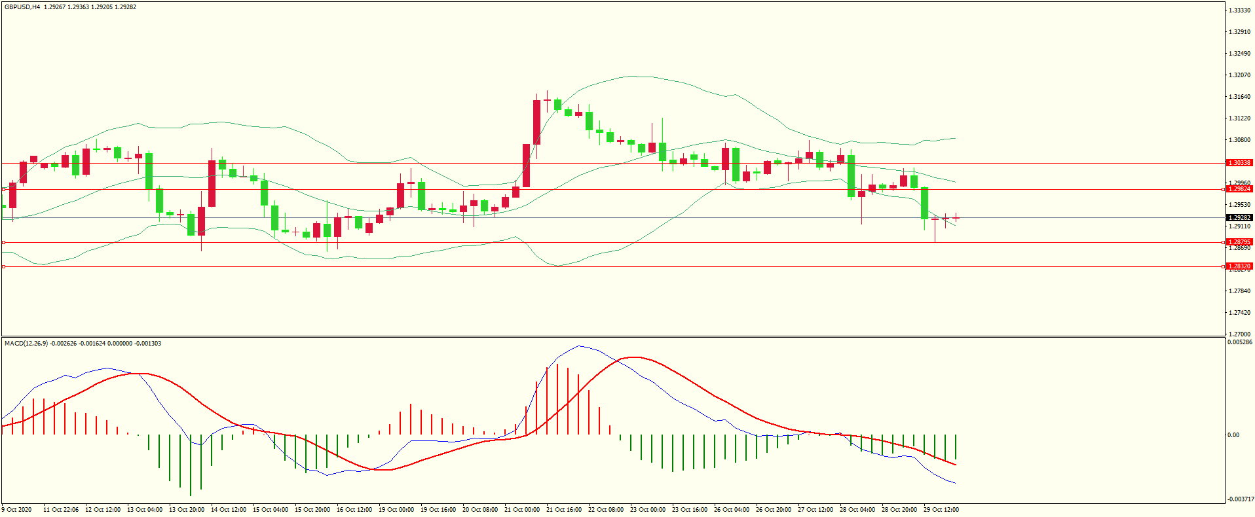Select the red 1.28320 price level tag
This screenshot has height=517, width=1255.
tap(1239, 266)
